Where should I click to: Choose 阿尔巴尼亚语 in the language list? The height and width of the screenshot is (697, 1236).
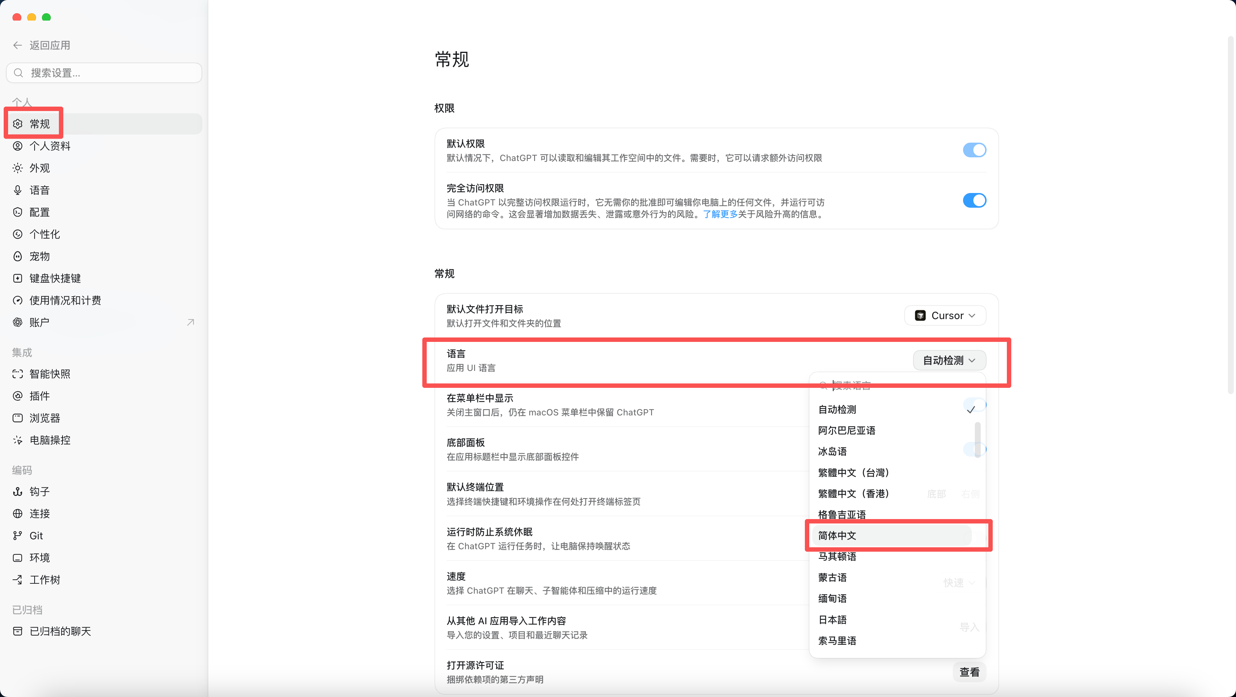coord(892,430)
